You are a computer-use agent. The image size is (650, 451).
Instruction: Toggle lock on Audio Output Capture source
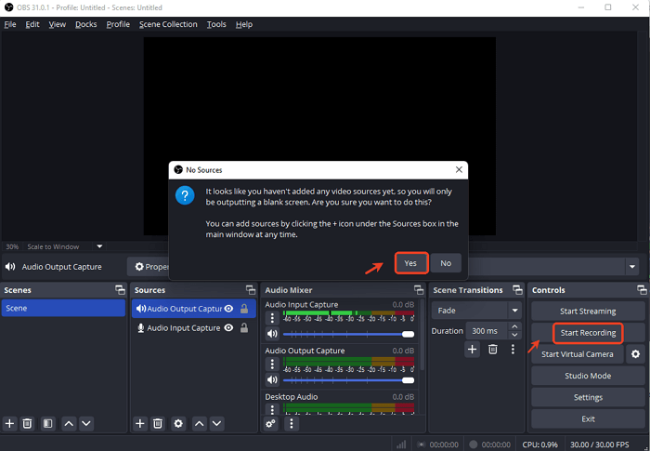coord(244,309)
